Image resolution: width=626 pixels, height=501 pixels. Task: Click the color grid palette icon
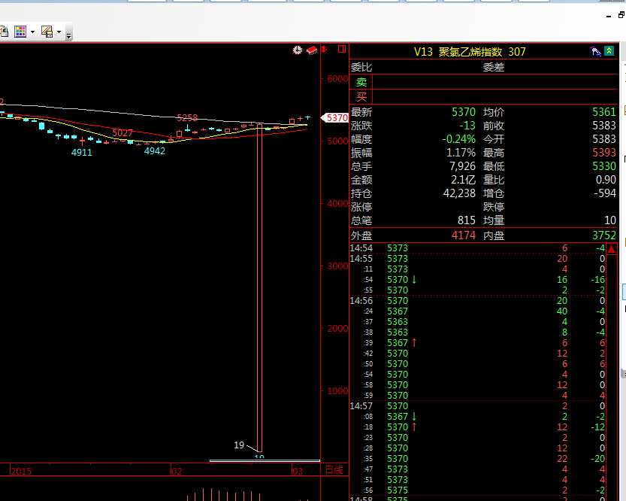tap(20, 32)
